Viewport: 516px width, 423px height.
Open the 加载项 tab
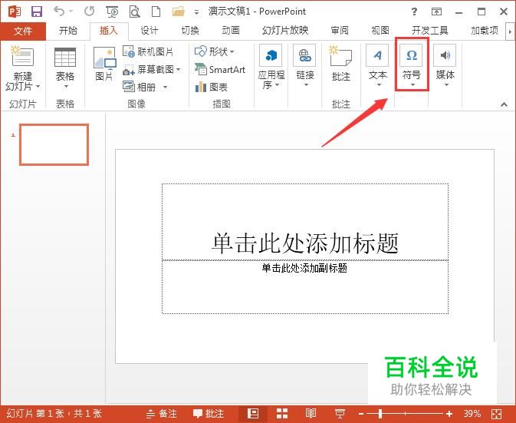(x=485, y=31)
